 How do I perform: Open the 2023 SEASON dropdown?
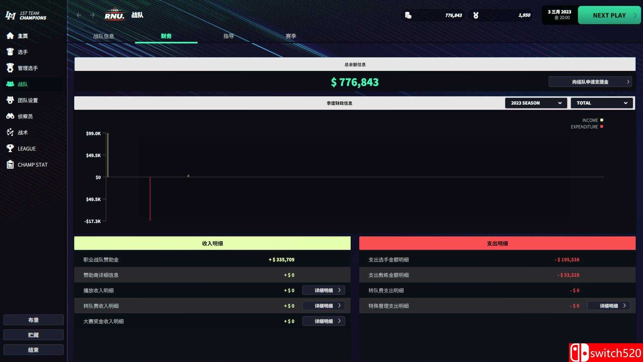[x=536, y=103]
